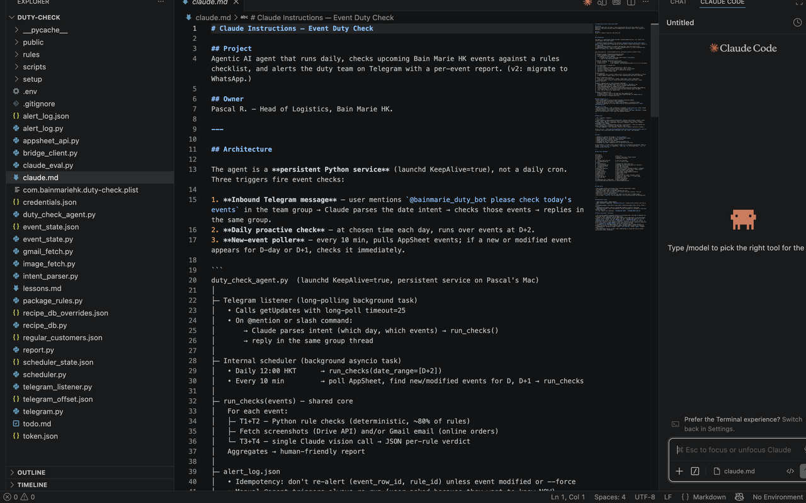
Task: Open slash commands icon in prompt box
Action: (x=695, y=471)
